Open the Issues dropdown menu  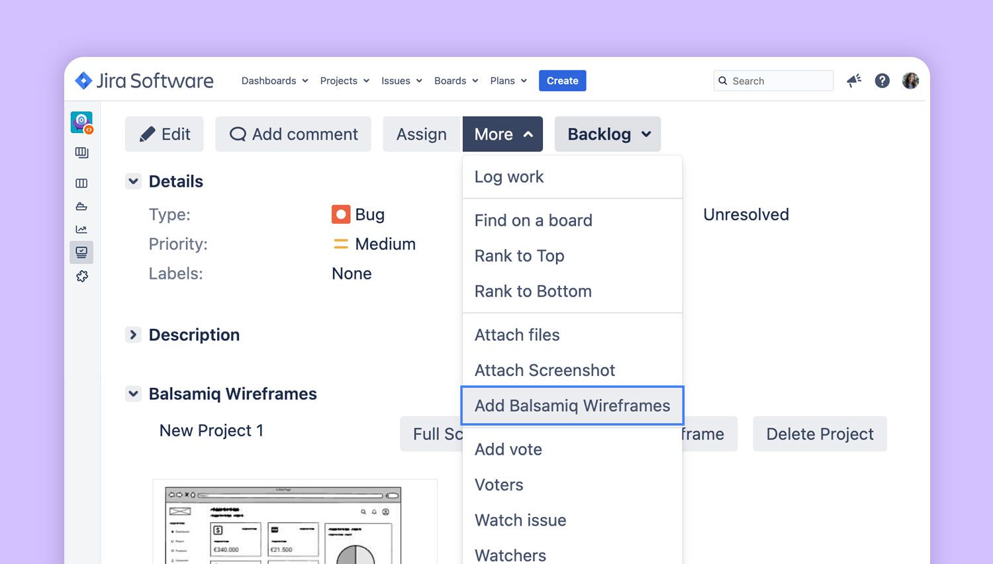click(402, 81)
